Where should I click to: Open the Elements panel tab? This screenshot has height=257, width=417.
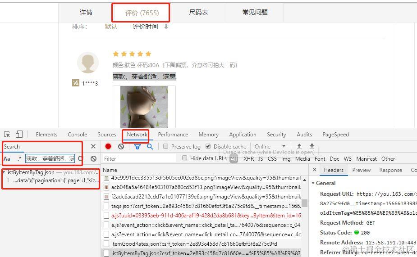point(46,135)
